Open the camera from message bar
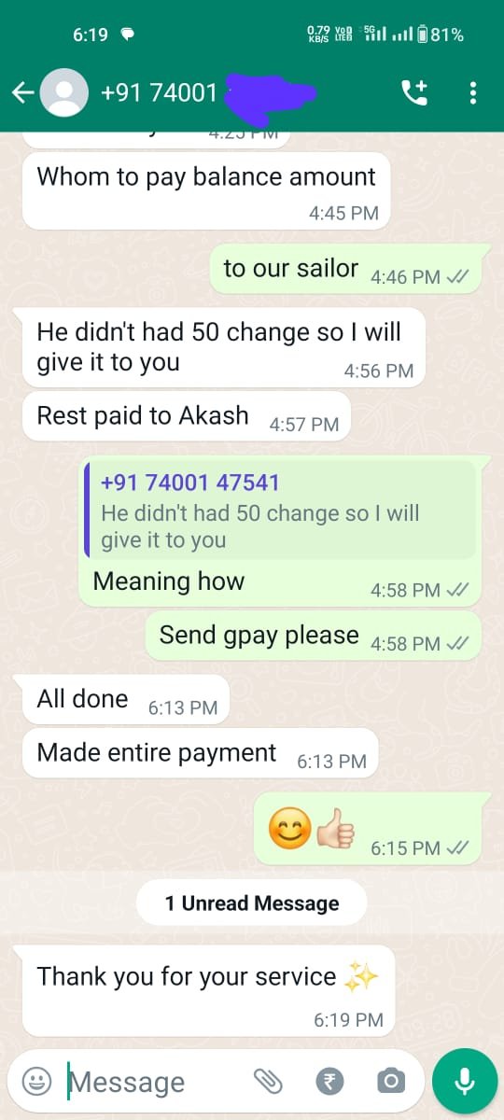The width and height of the screenshot is (504, 1120). 390,1082
